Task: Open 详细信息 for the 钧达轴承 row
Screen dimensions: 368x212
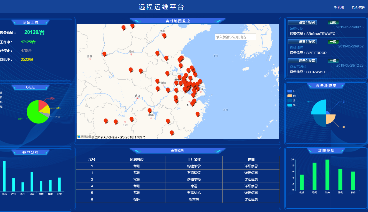Action: 251,166
